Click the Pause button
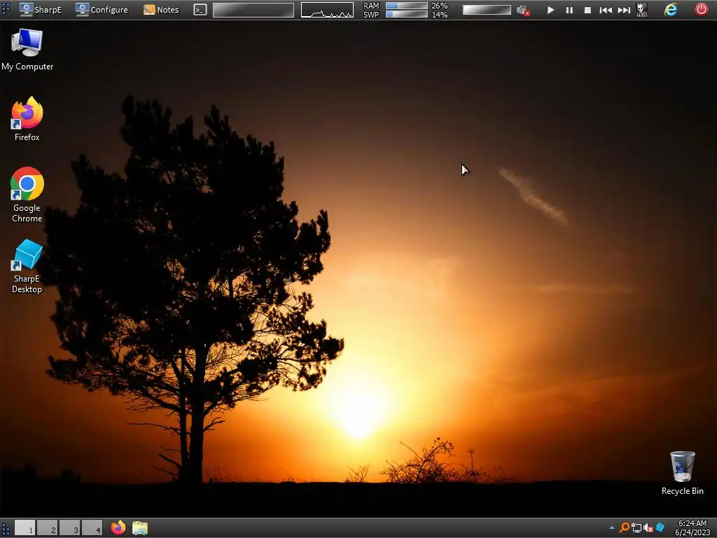717x538 pixels. click(569, 10)
